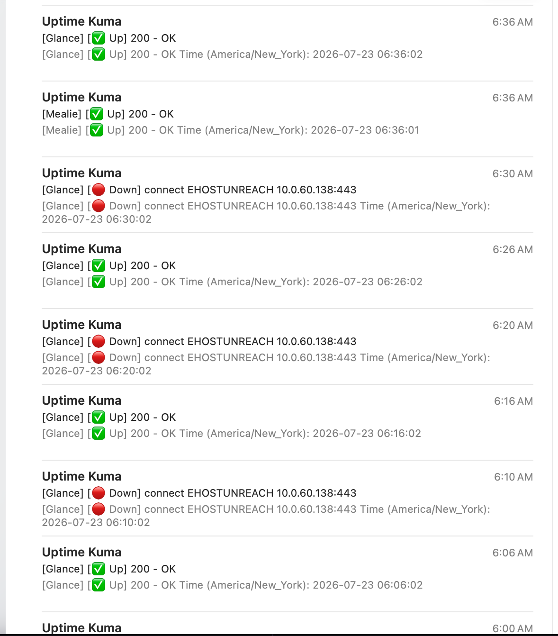Click the Uptime Kuma sender name at 6:10 AM

click(81, 476)
